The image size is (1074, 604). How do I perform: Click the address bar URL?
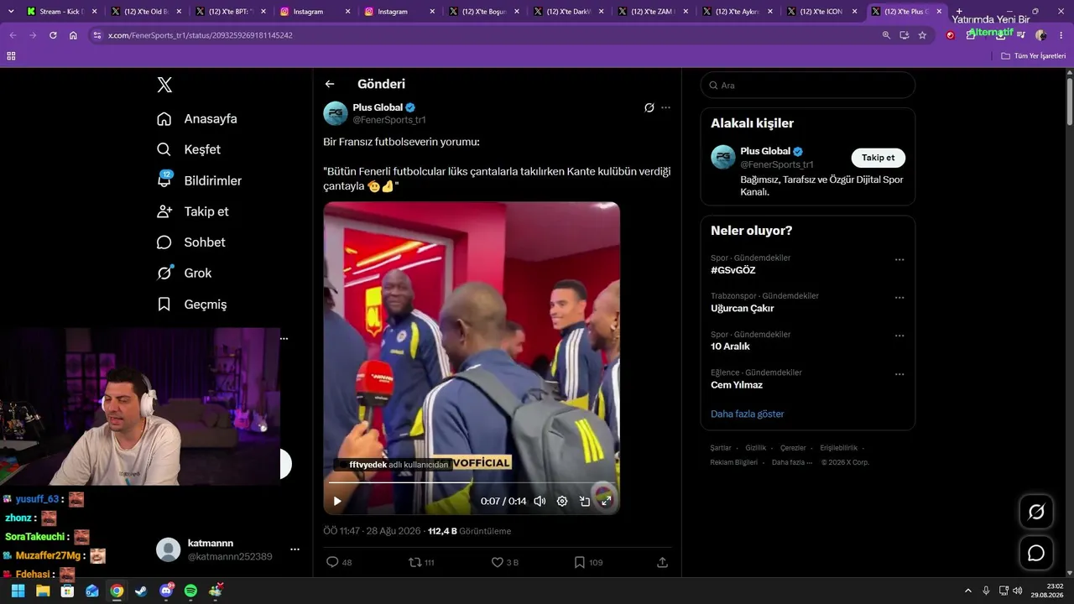[x=201, y=35]
